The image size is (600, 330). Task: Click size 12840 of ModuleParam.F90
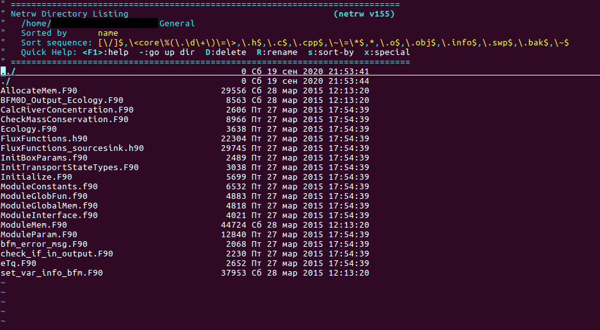coord(234,235)
